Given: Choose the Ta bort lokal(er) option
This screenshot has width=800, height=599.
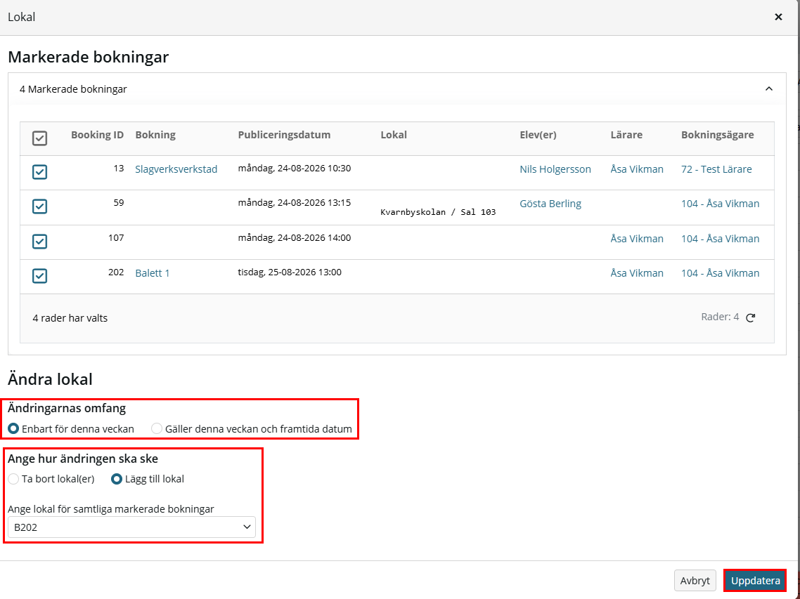Looking at the screenshot, I should click(14, 479).
